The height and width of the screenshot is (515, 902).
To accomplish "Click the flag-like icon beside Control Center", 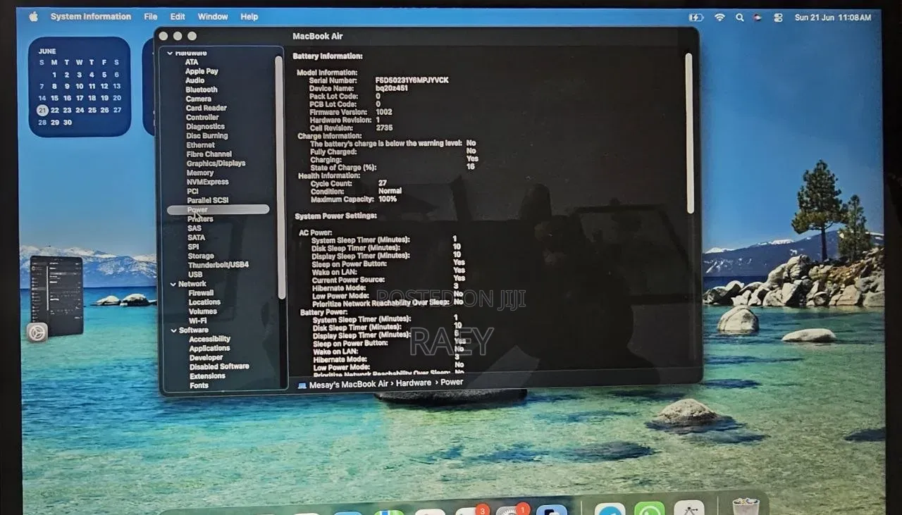I will tap(758, 18).
